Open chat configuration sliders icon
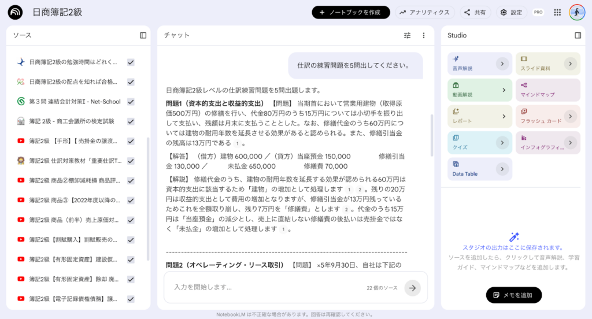 (407, 35)
